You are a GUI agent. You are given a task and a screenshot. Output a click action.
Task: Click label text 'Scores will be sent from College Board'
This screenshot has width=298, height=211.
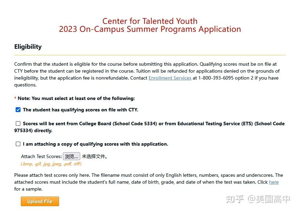(x=90, y=123)
